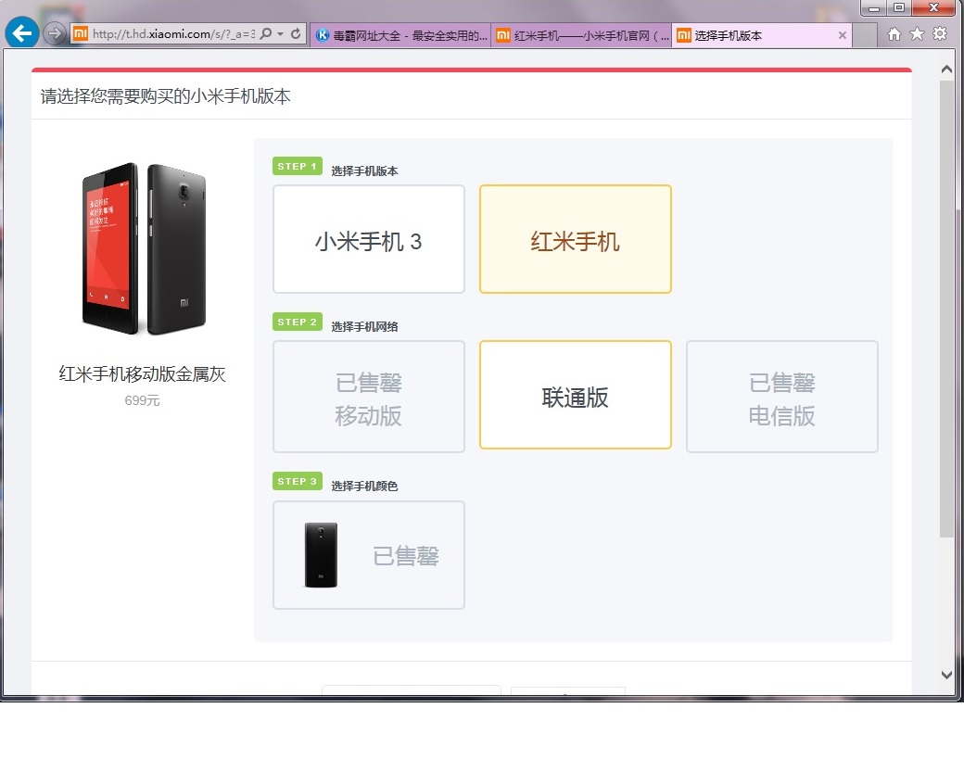Select the 联通版 network option
The image size is (964, 771).
coord(576,395)
